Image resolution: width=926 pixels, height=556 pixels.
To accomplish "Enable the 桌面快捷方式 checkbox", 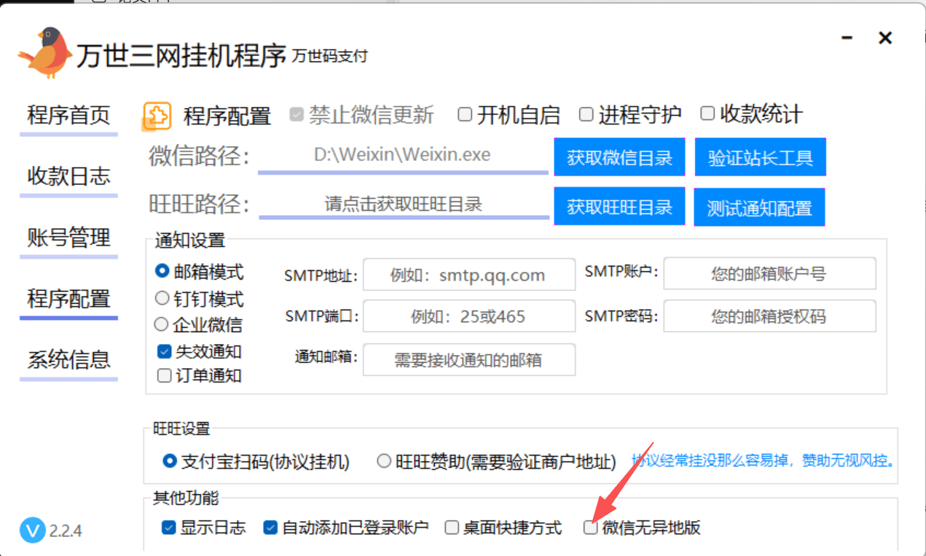I will tap(452, 528).
